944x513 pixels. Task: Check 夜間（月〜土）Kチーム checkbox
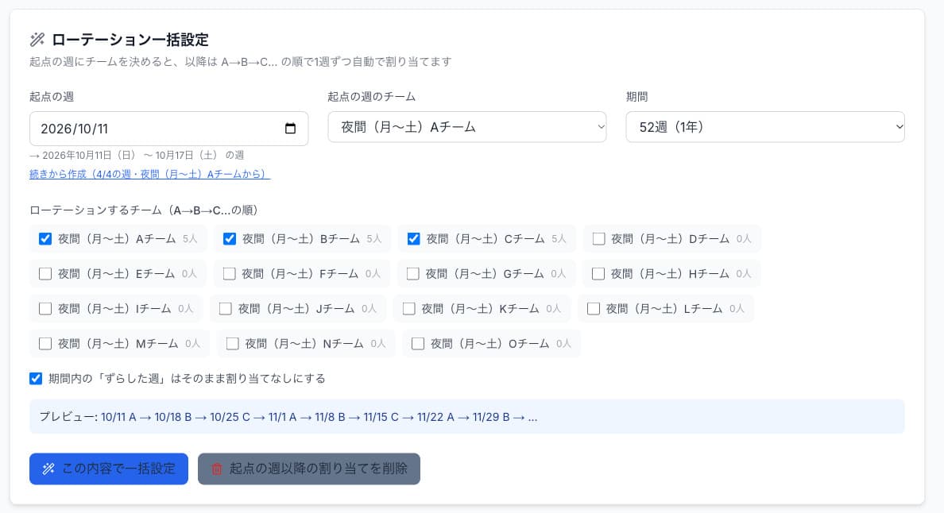pyautogui.click(x=408, y=309)
